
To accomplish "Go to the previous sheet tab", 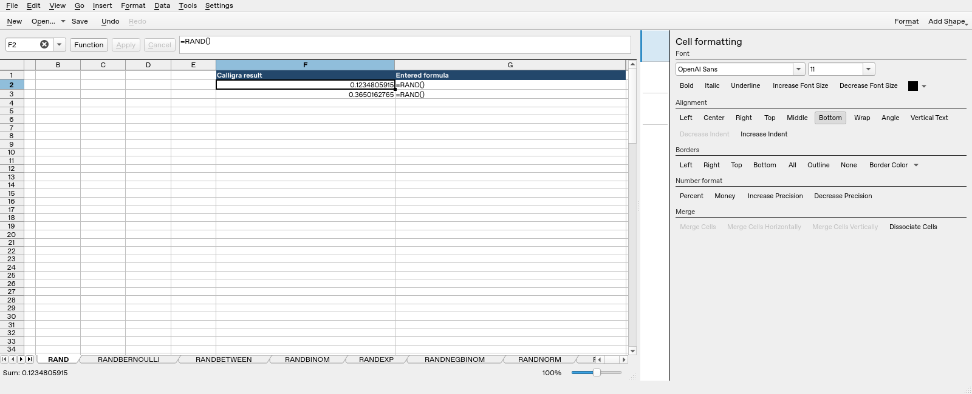I will 13,359.
